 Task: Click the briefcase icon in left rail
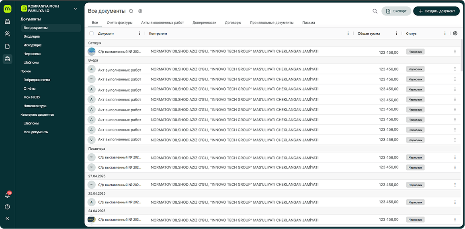click(7, 59)
